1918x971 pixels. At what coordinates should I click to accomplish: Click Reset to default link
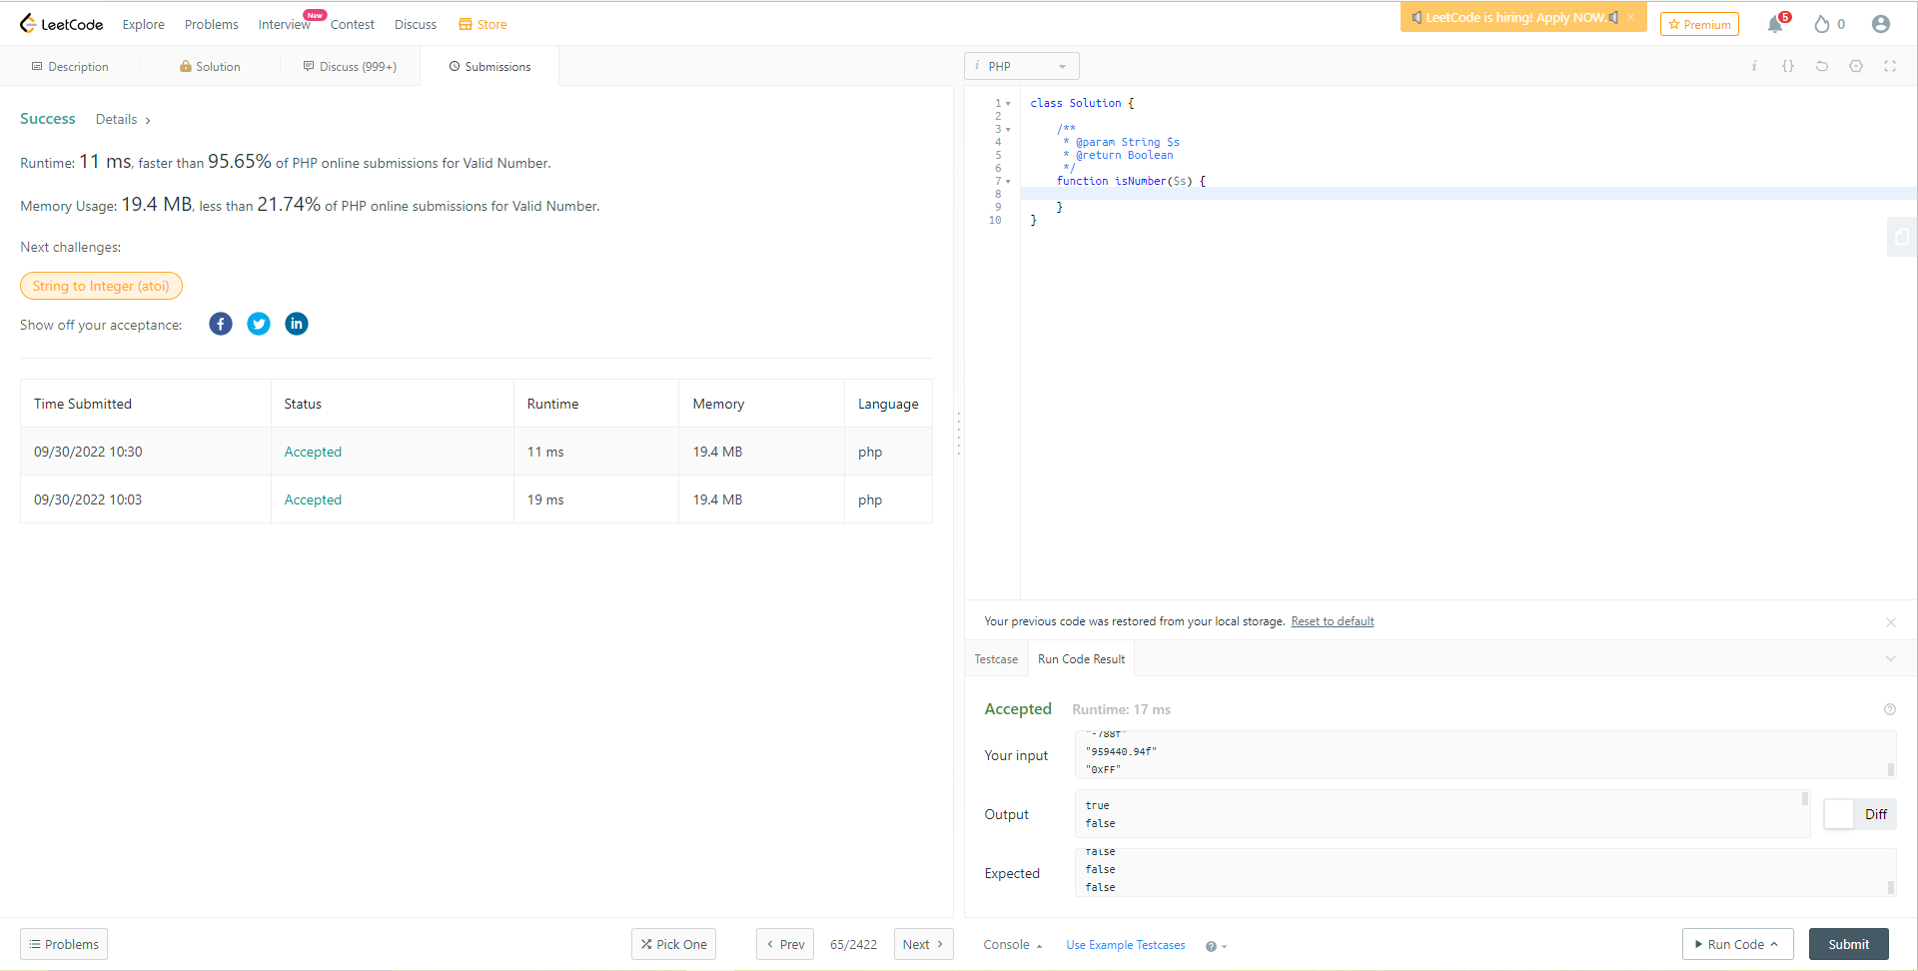1332,621
